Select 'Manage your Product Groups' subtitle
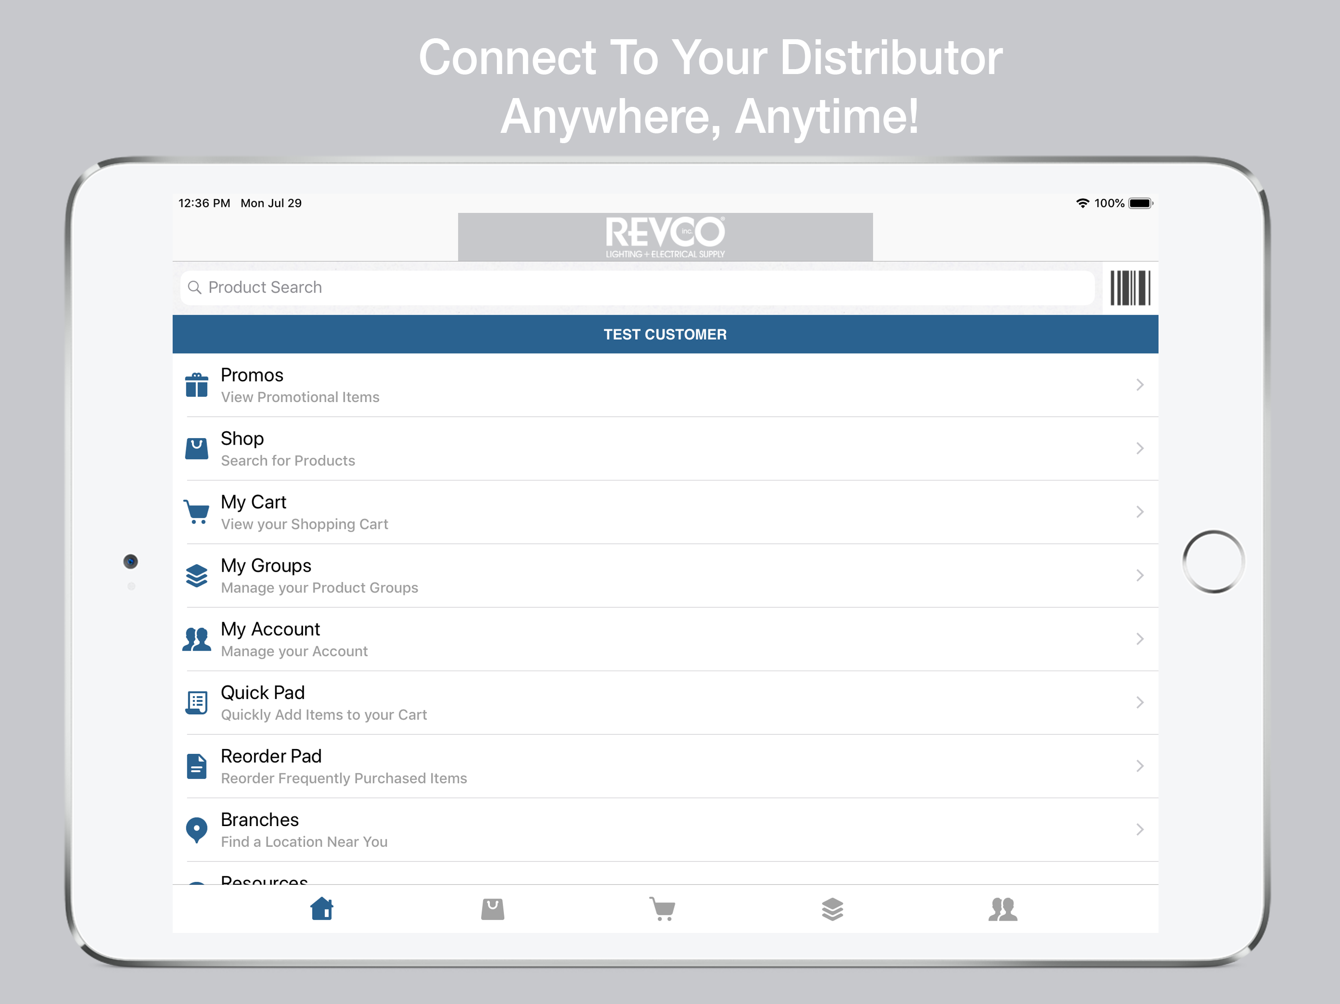Screen dimensions: 1340x1004 [x=319, y=588]
